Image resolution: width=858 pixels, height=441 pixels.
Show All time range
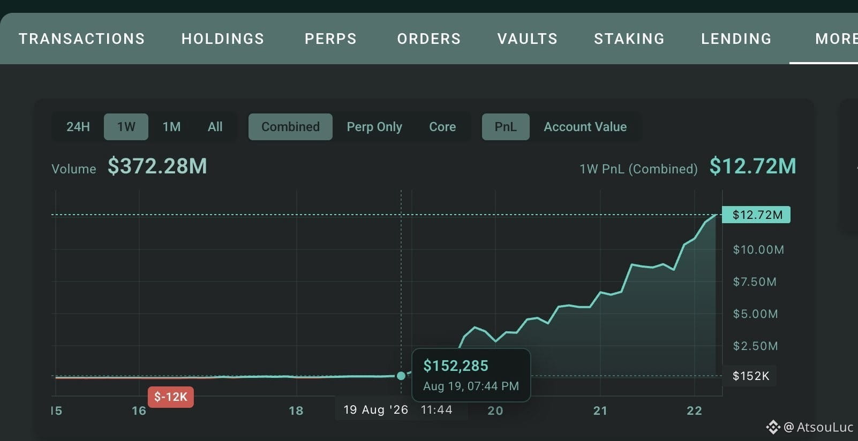tap(215, 127)
